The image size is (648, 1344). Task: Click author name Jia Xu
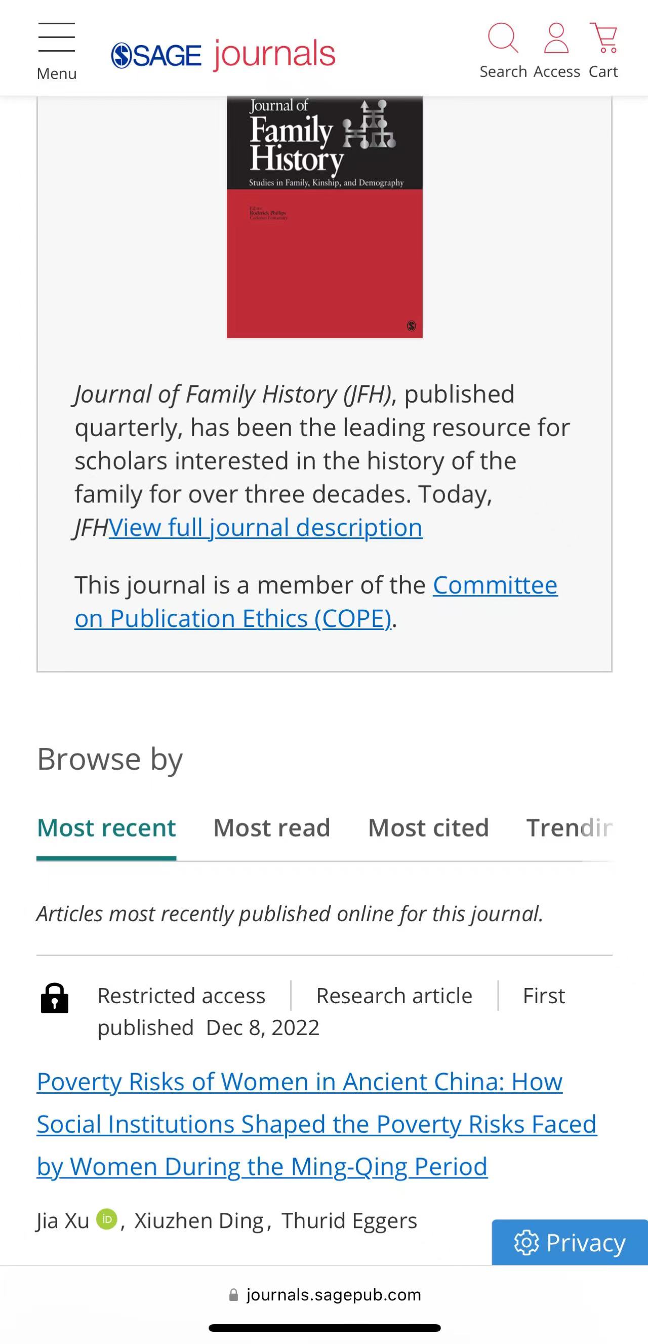pos(63,1221)
